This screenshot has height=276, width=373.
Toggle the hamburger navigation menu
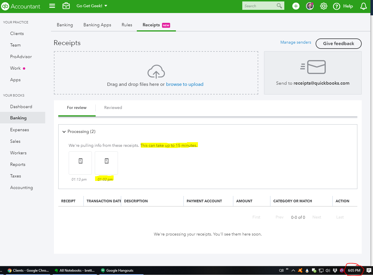tap(52, 6)
